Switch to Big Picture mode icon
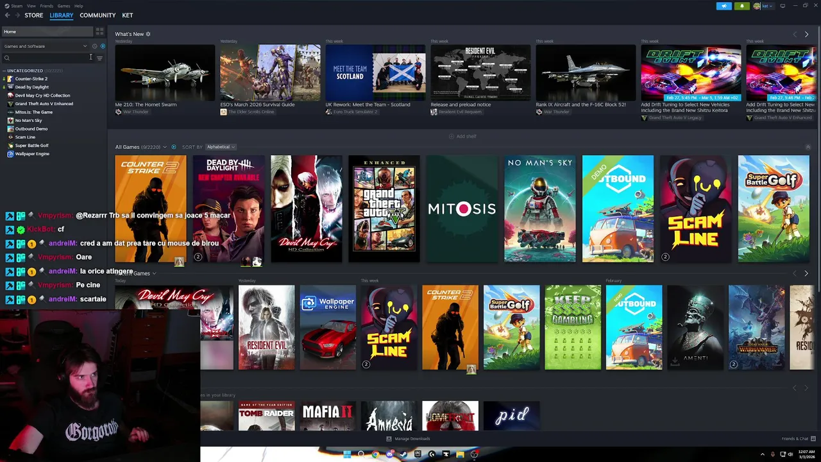Viewport: 821px width, 462px height. tap(783, 6)
